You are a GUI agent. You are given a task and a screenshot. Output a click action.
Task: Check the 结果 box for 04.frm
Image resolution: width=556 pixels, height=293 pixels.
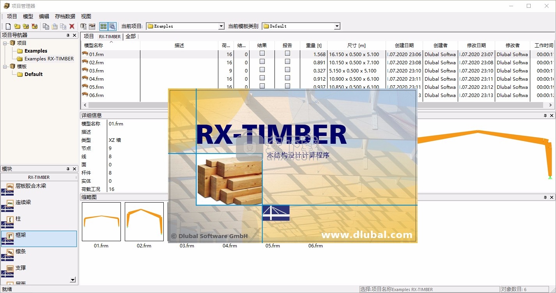click(x=262, y=78)
